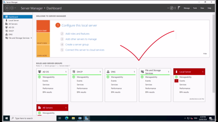Open AD DS in the sidebar

point(18,27)
